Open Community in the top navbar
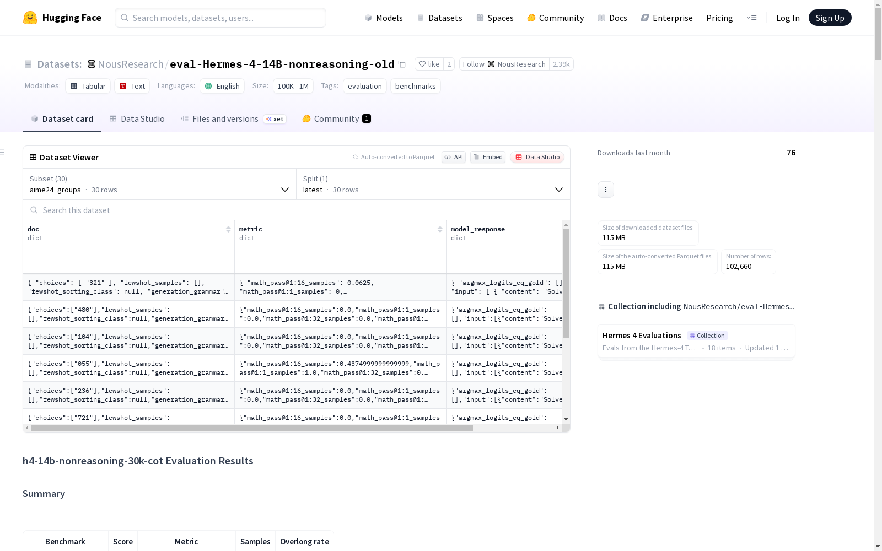The height and width of the screenshot is (551, 882). [556, 18]
